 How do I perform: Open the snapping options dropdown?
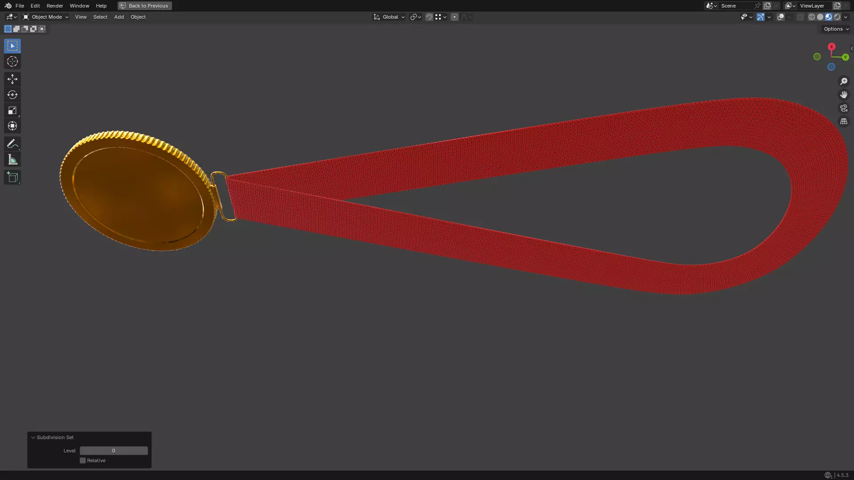click(x=441, y=17)
